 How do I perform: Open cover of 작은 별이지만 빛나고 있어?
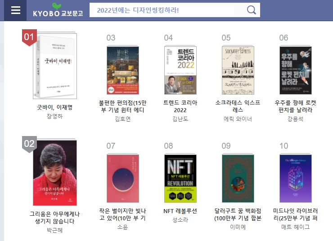(123, 178)
